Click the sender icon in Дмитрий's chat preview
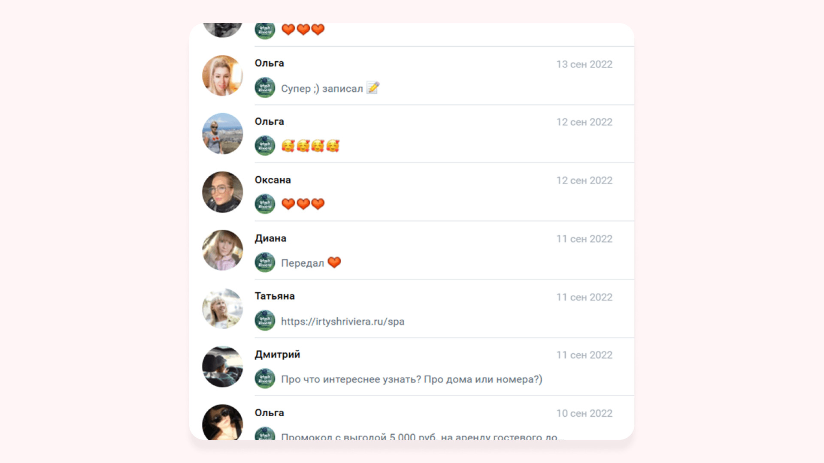This screenshot has width=824, height=463. (265, 379)
